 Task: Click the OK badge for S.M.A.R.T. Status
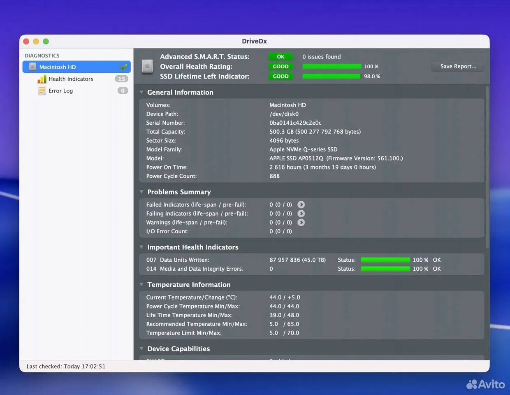pyautogui.click(x=280, y=57)
